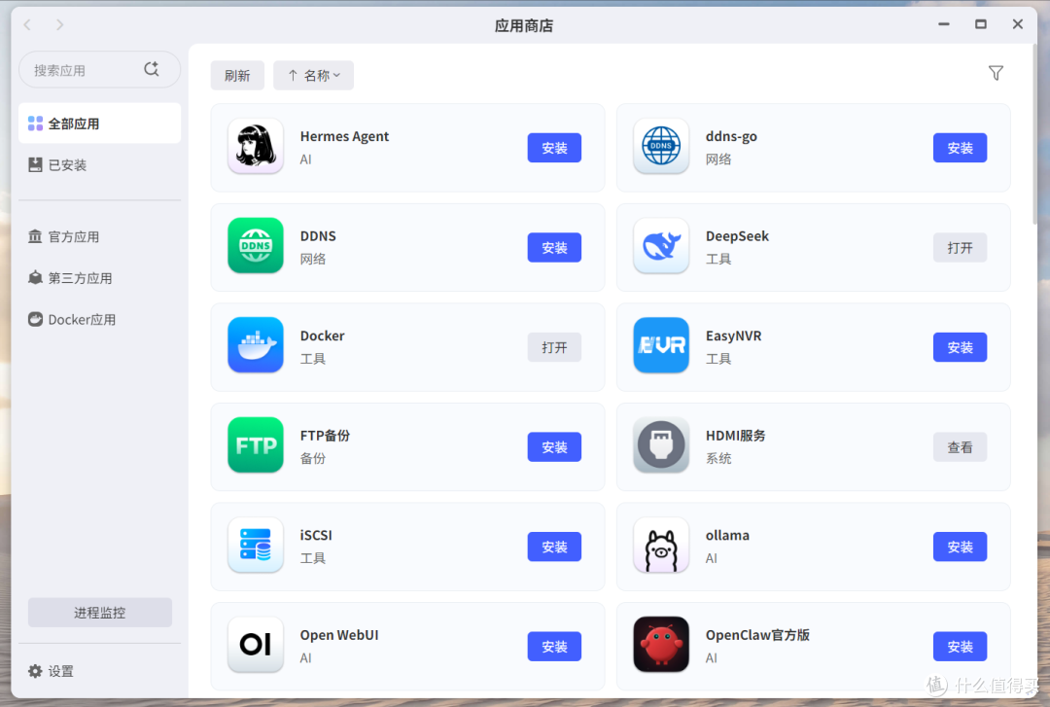Viewport: 1050px width, 707px height.
Task: Click the Open WebUI OI icon
Action: point(255,645)
